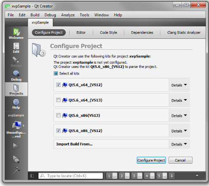Expand Details for Qt5.6_x64_(VS13)
209x186 pixels.
[179, 100]
